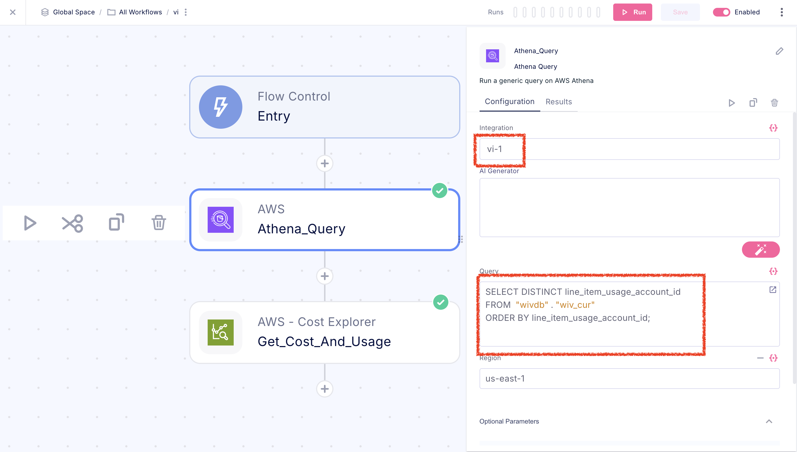Screen dimensions: 797x452
Task: Click the AI Generator magic wand button
Action: (760, 249)
